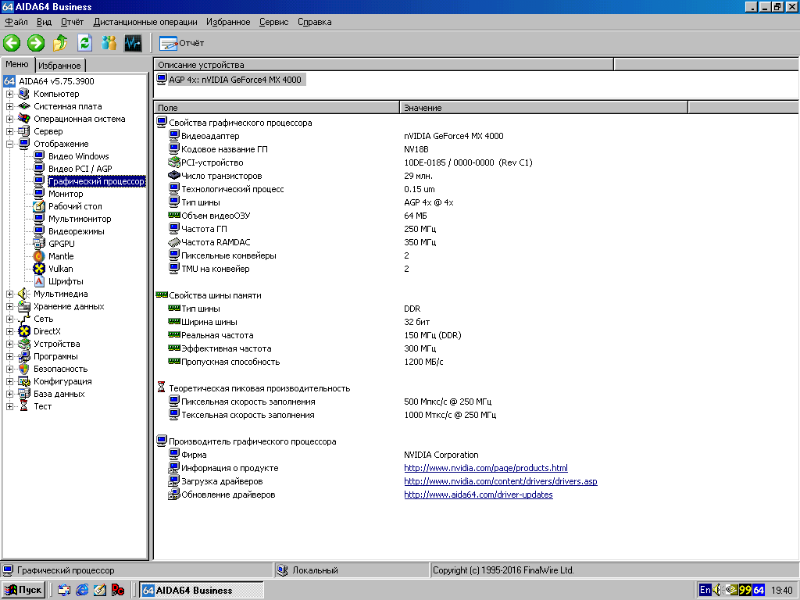This screenshot has height=600, width=800.
Task: Click the refresh toolbar icon
Action: (83, 43)
